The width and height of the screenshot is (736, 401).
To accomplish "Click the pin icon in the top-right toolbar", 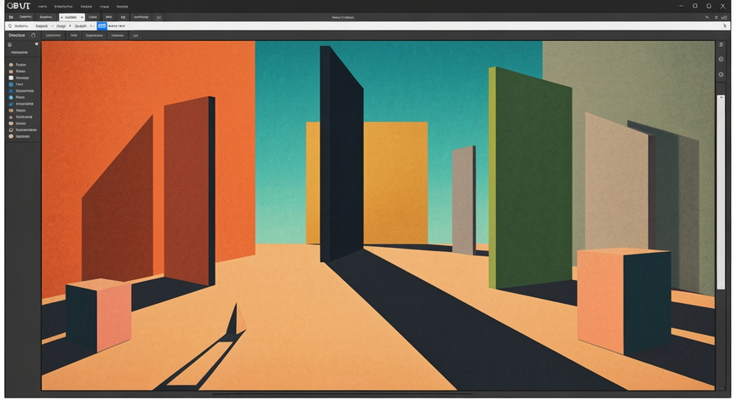I will 707,17.
